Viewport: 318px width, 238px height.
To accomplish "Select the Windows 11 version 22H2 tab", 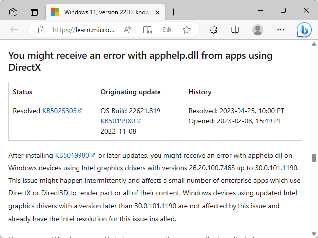I will (105, 12).
